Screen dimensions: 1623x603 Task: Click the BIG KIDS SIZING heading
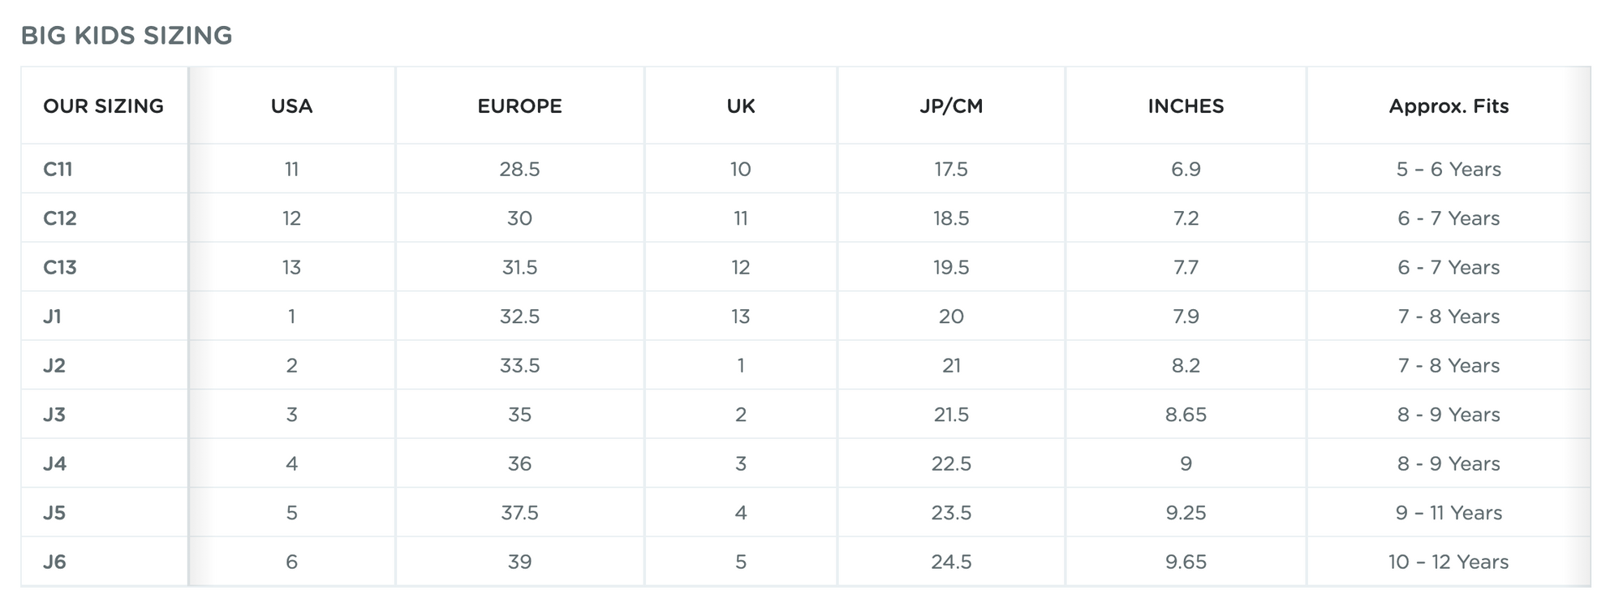point(127,36)
